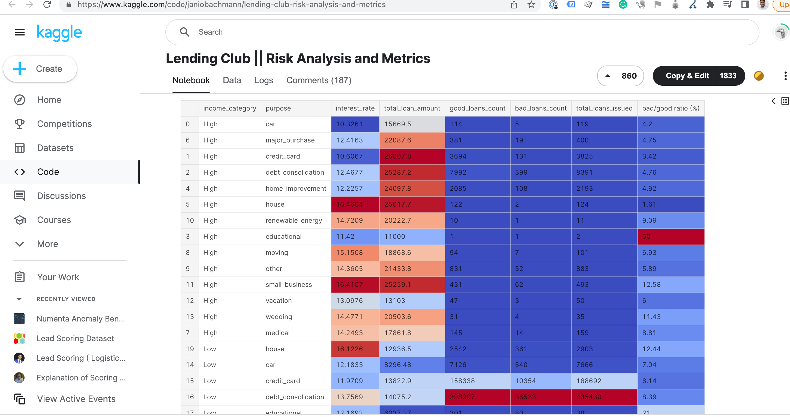Select the small_business purpose cell
Image resolution: width=790 pixels, height=417 pixels.
tap(296, 285)
